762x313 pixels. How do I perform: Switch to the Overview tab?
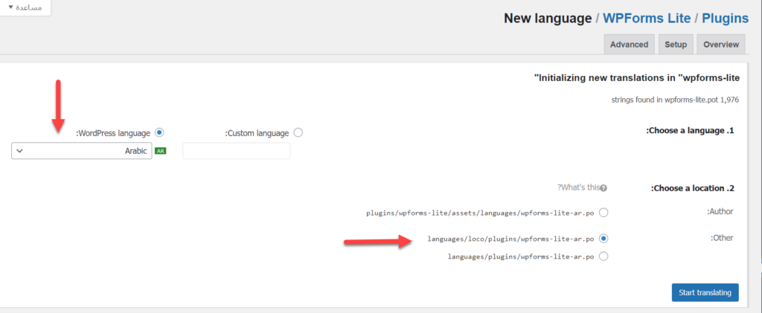pyautogui.click(x=720, y=45)
